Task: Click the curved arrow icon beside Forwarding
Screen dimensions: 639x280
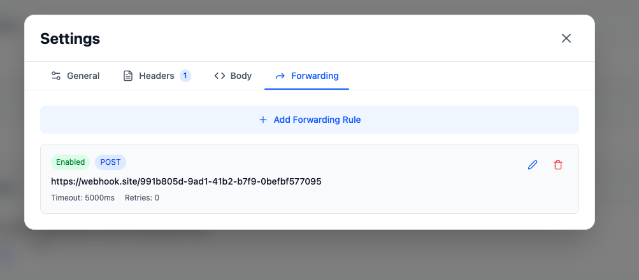Action: (x=280, y=76)
